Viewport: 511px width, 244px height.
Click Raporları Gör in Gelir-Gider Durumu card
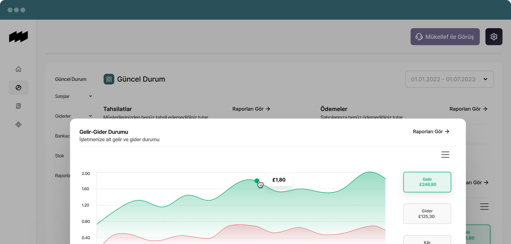pyautogui.click(x=431, y=132)
